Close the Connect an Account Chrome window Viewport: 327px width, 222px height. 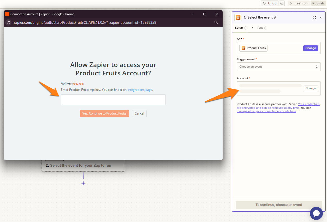point(217,14)
